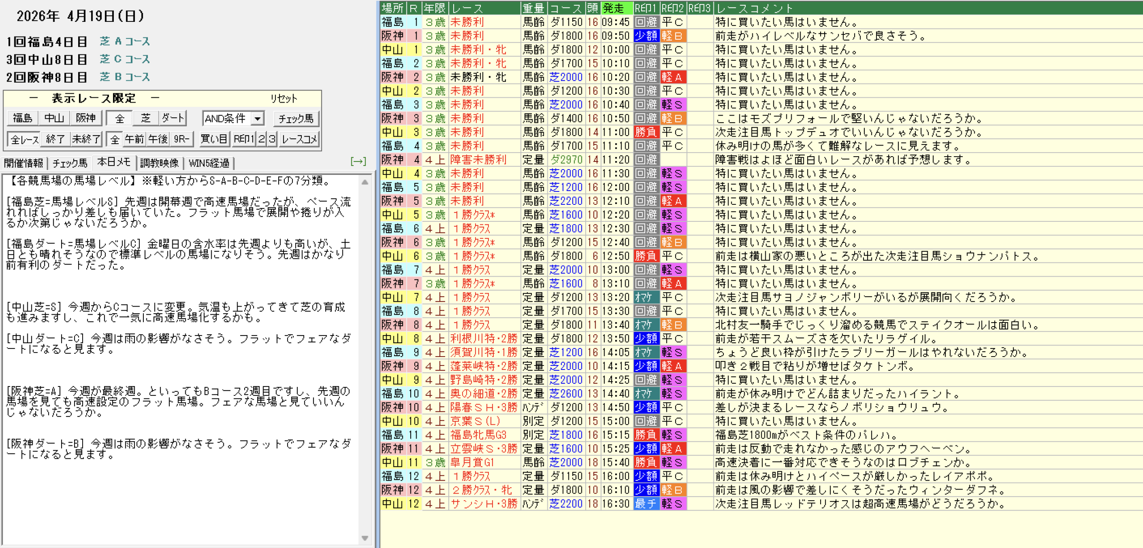Sort by the 場所 column header
Viewport: 1143px width, 548px height.
coord(392,8)
